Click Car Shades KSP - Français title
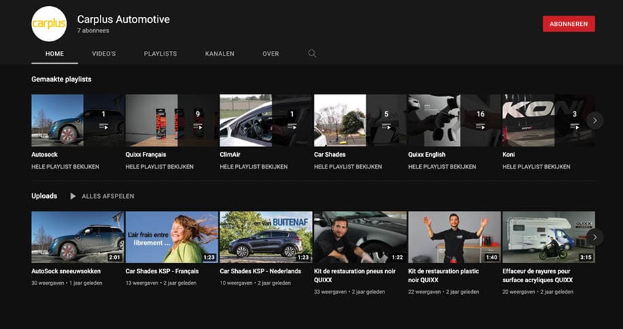The image size is (623, 329). click(162, 271)
